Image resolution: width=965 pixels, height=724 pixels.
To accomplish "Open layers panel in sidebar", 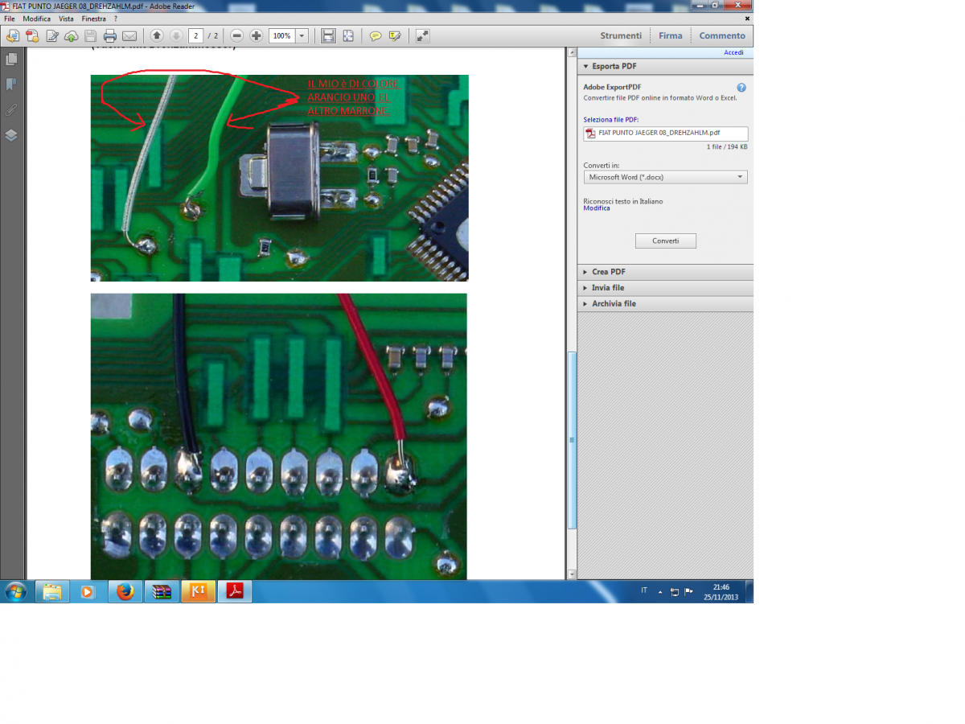I will 11,134.
